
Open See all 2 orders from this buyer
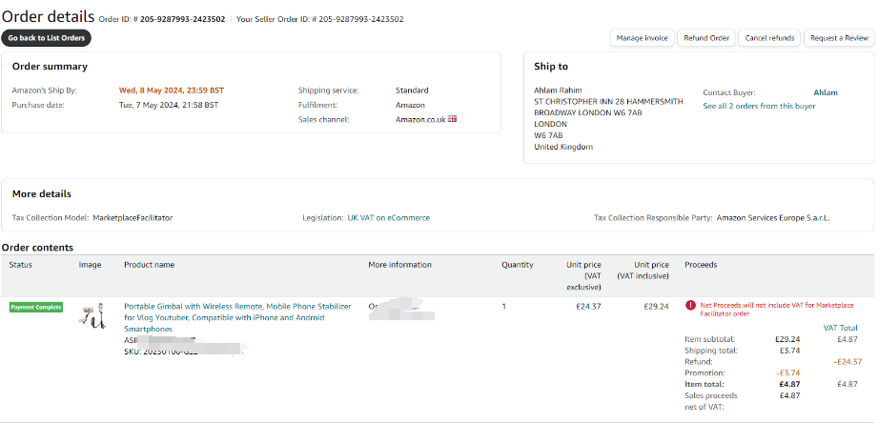pos(759,106)
